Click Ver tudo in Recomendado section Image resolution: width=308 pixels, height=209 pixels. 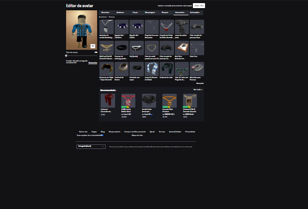click(x=198, y=90)
